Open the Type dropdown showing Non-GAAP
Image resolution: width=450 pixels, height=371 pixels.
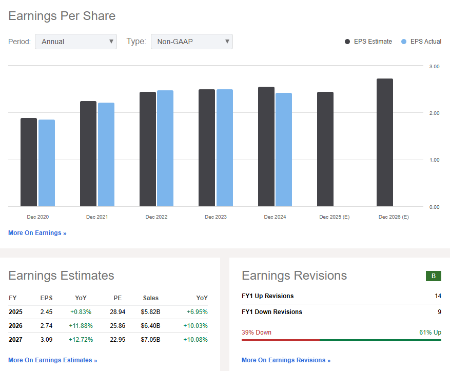191,42
